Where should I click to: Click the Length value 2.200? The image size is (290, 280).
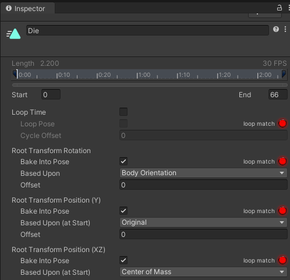(49, 63)
